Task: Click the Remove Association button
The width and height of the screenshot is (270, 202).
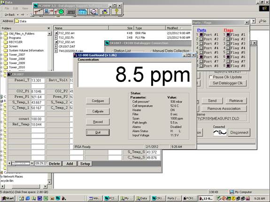Action: click(224, 109)
